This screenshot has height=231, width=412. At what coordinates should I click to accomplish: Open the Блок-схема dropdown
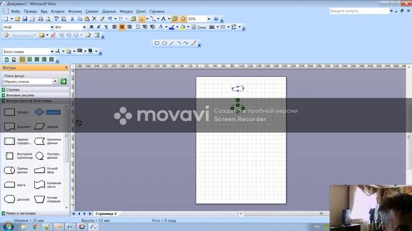coord(52,51)
